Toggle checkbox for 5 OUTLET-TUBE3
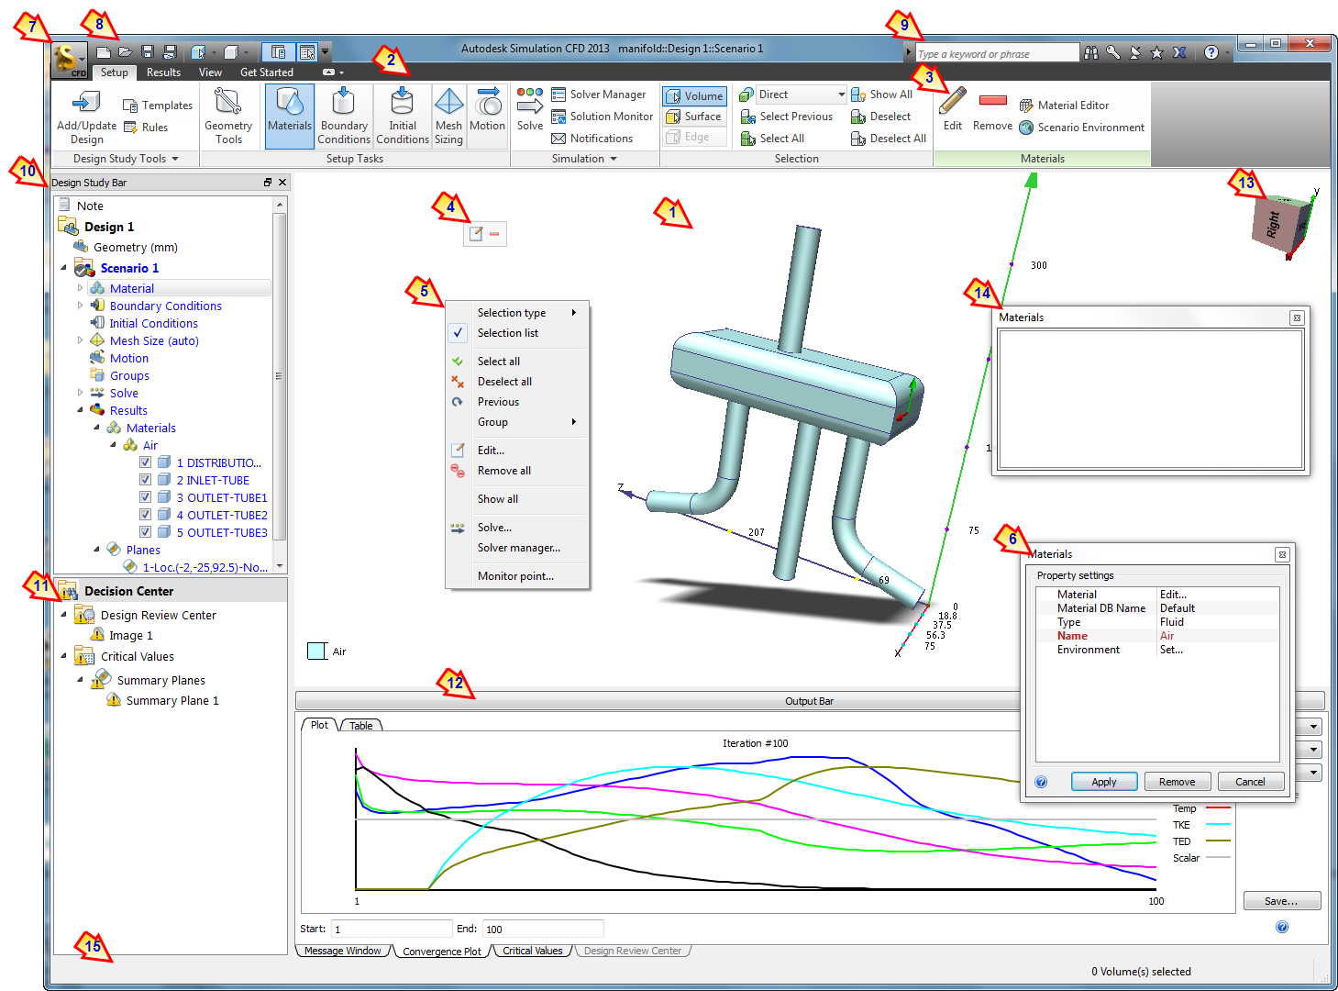 (x=145, y=532)
